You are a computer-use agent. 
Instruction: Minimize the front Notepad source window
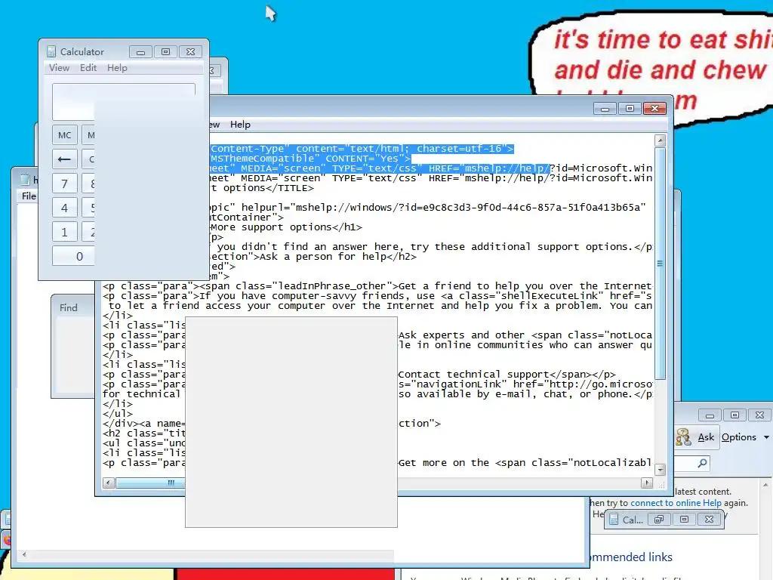click(605, 109)
